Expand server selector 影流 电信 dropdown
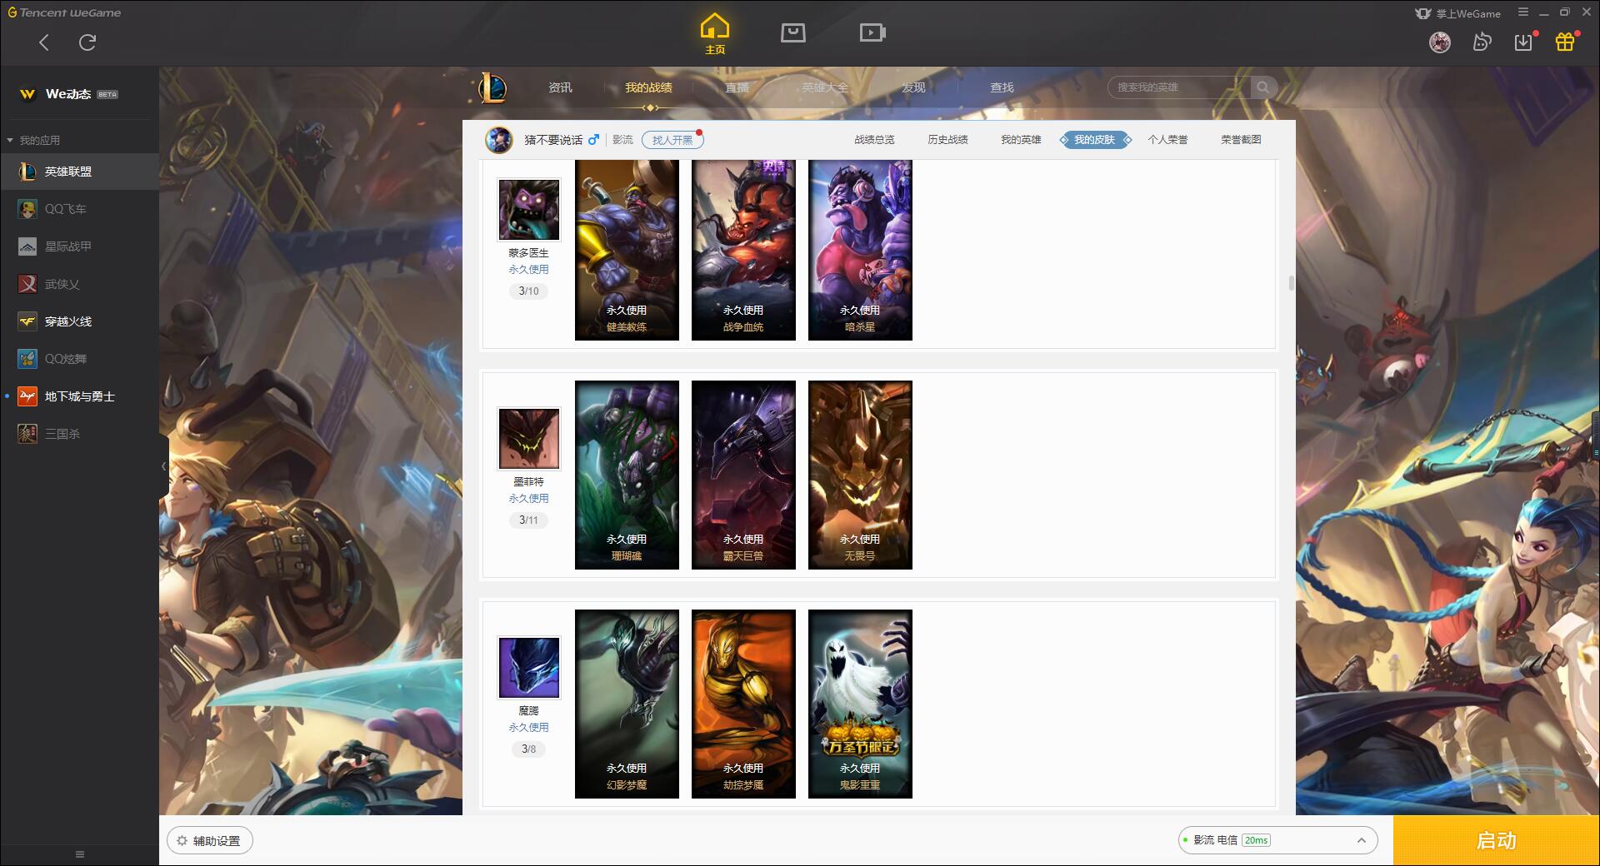This screenshot has width=1600, height=866. tap(1277, 840)
